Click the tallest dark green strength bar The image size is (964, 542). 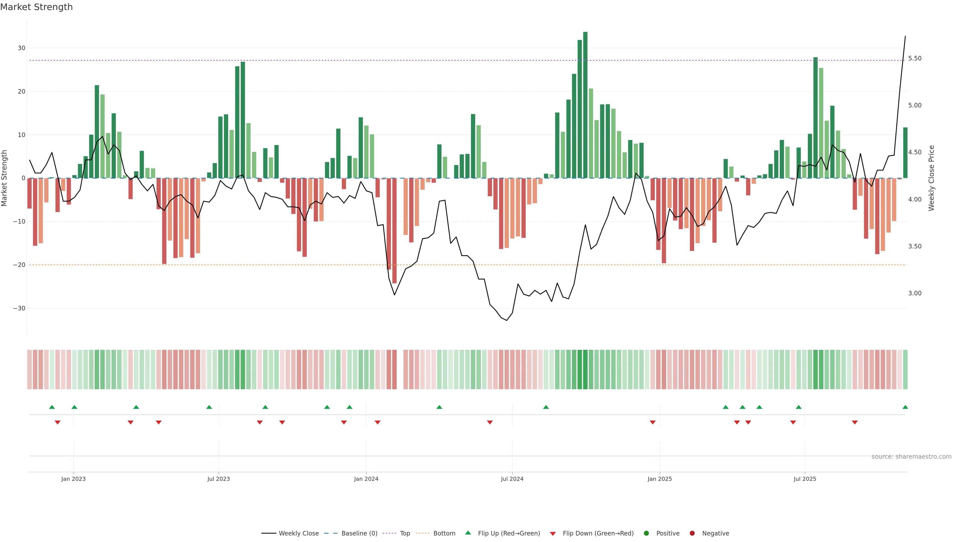click(x=585, y=105)
